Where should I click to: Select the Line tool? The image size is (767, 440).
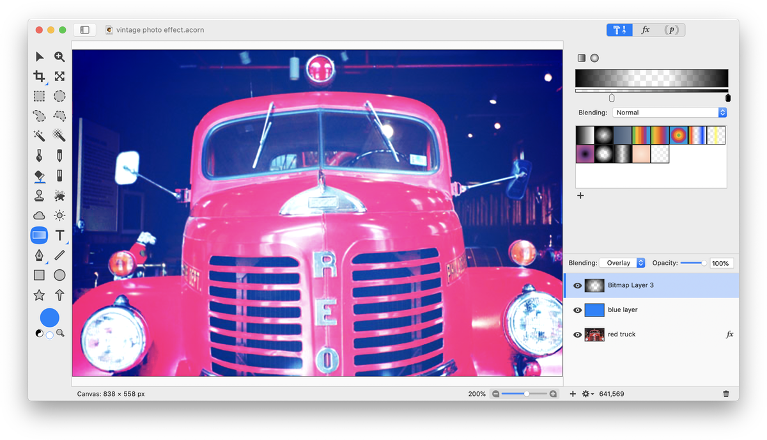point(59,255)
